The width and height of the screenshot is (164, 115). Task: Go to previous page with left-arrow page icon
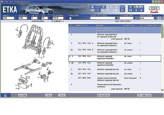[136, 7]
